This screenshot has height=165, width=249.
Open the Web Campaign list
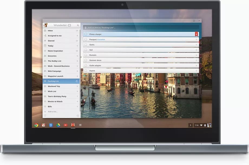(61, 71)
